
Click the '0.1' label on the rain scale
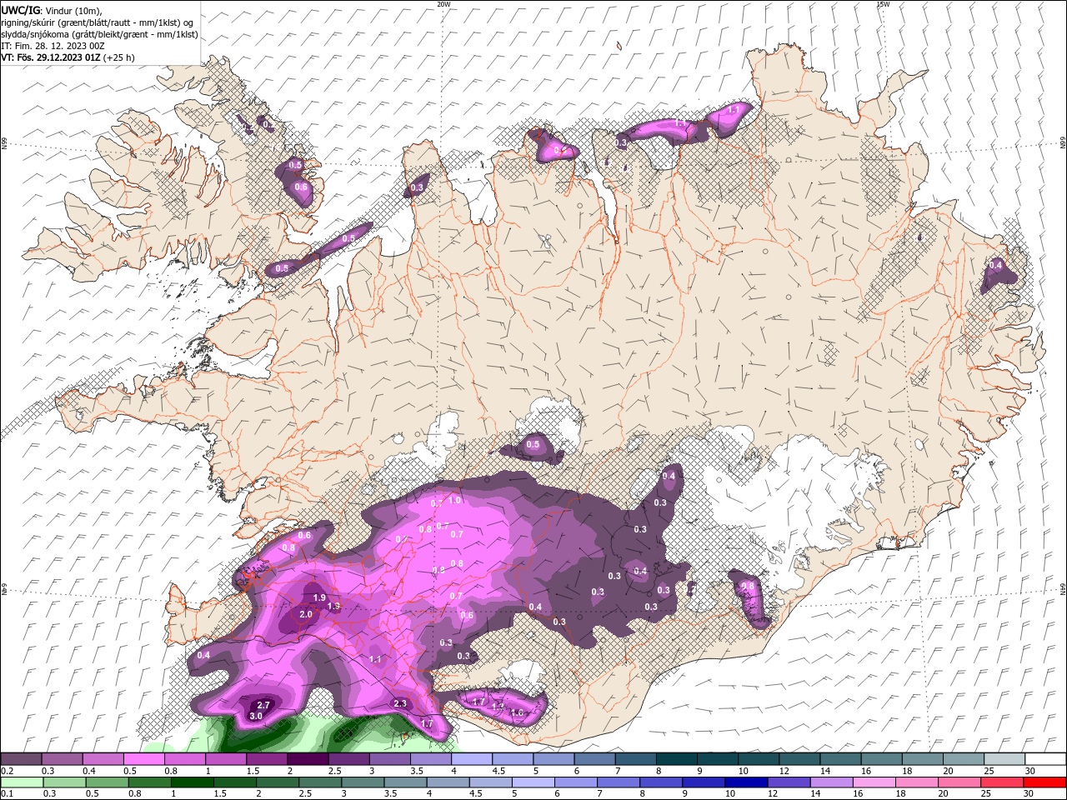point(6,793)
